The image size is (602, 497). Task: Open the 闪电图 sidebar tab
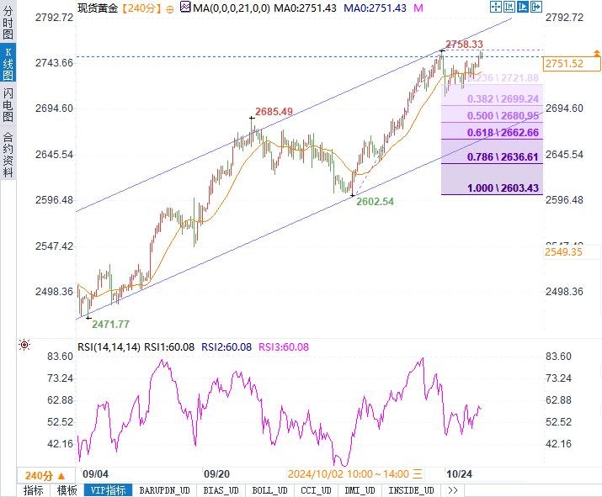point(8,105)
